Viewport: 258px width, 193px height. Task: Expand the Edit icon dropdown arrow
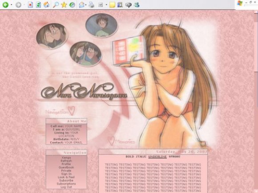pyautogui.click(x=106, y=5)
